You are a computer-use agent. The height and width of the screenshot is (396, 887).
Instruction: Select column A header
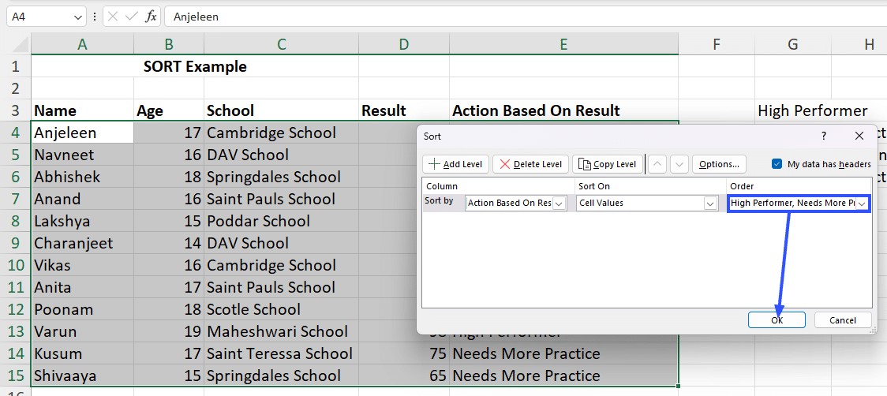pyautogui.click(x=82, y=43)
